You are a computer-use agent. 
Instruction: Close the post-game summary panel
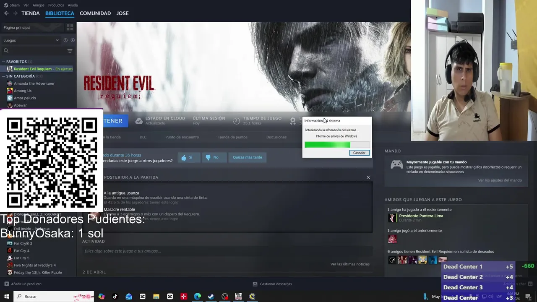(368, 177)
